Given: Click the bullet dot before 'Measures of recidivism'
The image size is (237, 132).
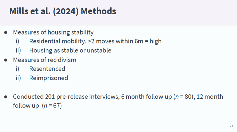Looking at the screenshot, I should (6, 60).
